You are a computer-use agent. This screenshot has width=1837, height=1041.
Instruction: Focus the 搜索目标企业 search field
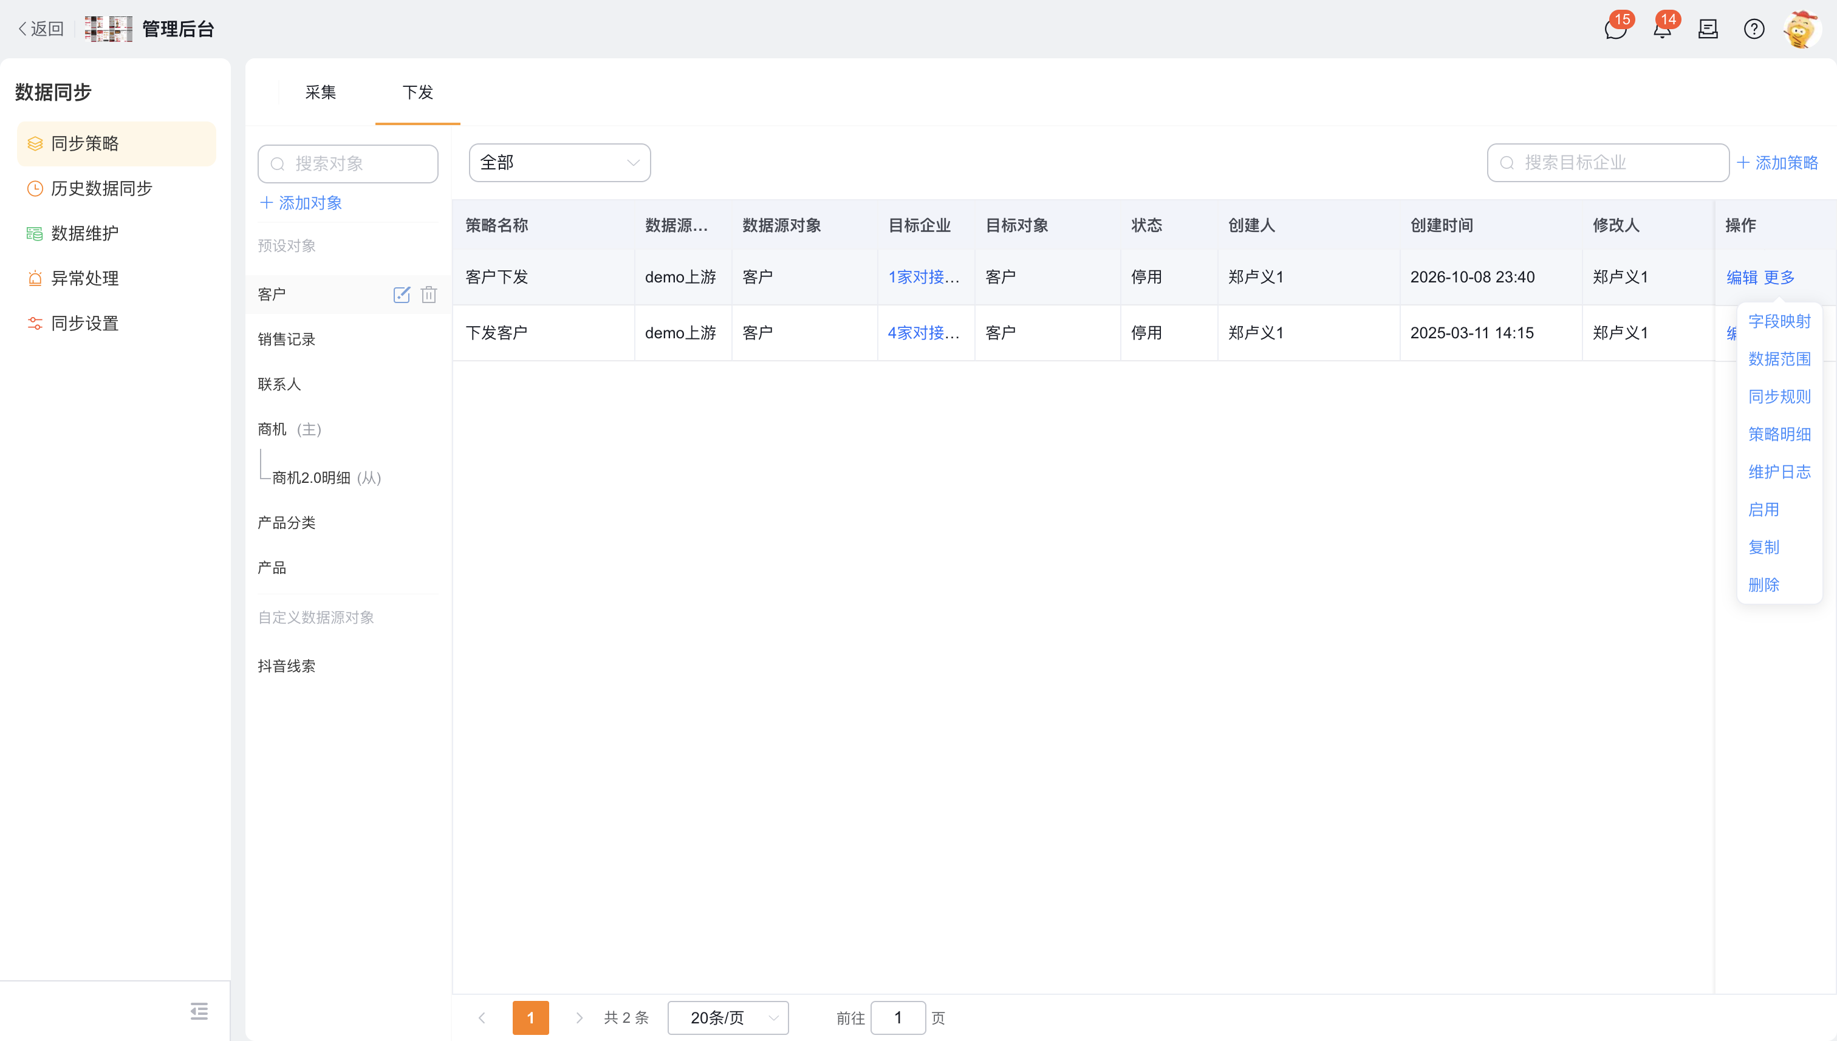point(1608,163)
